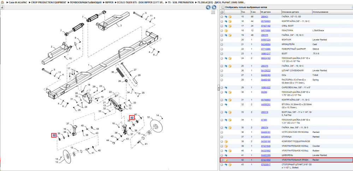Open previous diagram with the left arrow

[x=209, y=7]
